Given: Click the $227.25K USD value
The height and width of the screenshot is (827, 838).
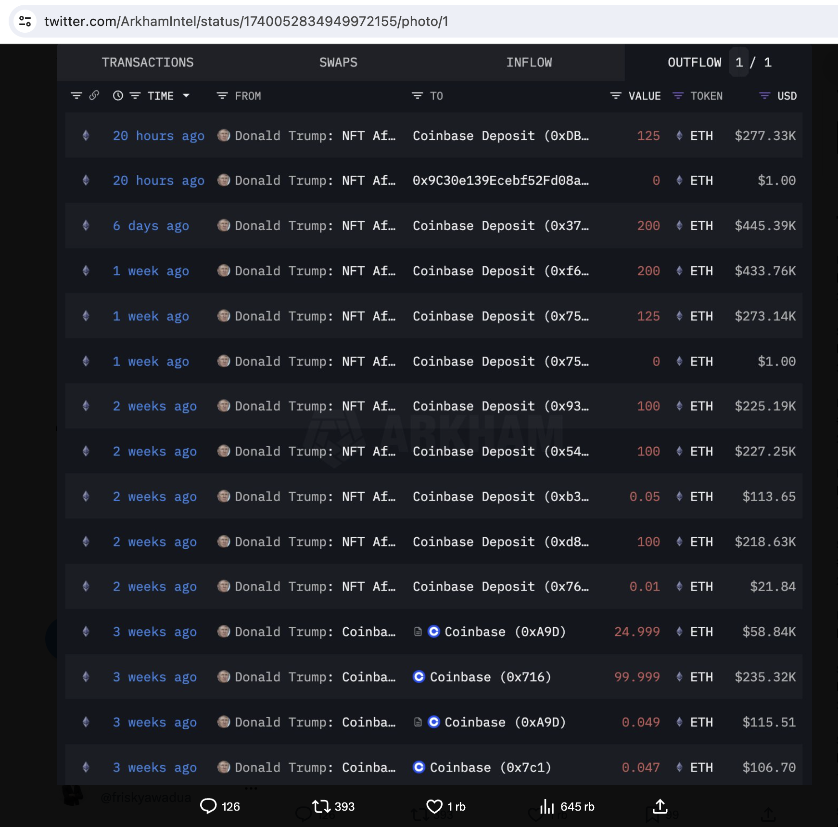Looking at the screenshot, I should tap(765, 452).
